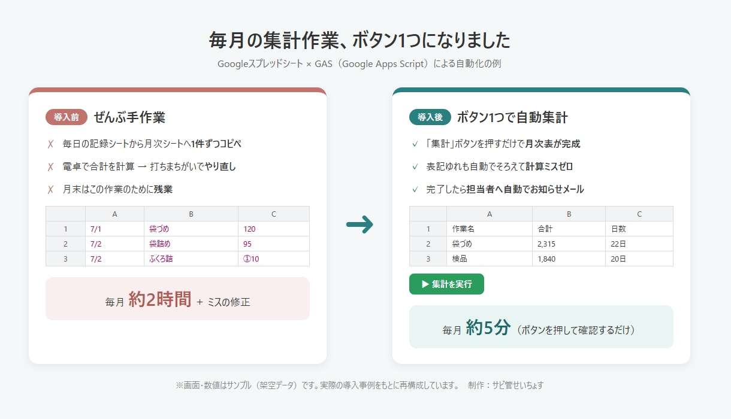Click the footnote ※画面・数値はサンプル
This screenshot has width=731, height=419.
coord(318,385)
